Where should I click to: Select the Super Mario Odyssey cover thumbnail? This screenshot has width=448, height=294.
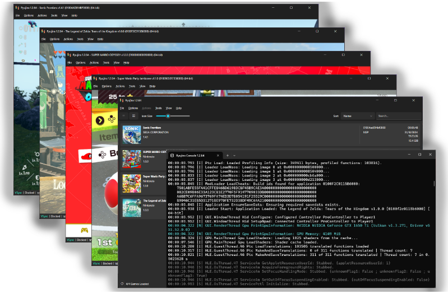point(132,159)
